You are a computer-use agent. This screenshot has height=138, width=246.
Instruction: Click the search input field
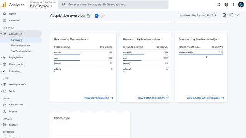pyautogui.click(x=113, y=5)
